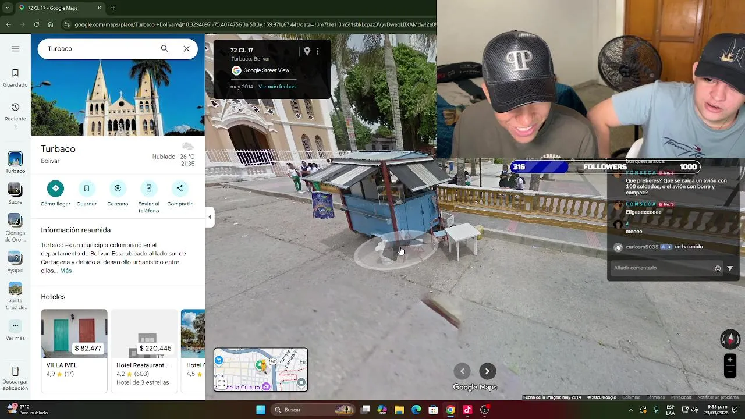Image resolution: width=745 pixels, height=419 pixels.
Task: Open the Recientes history panel
Action: [x=15, y=114]
